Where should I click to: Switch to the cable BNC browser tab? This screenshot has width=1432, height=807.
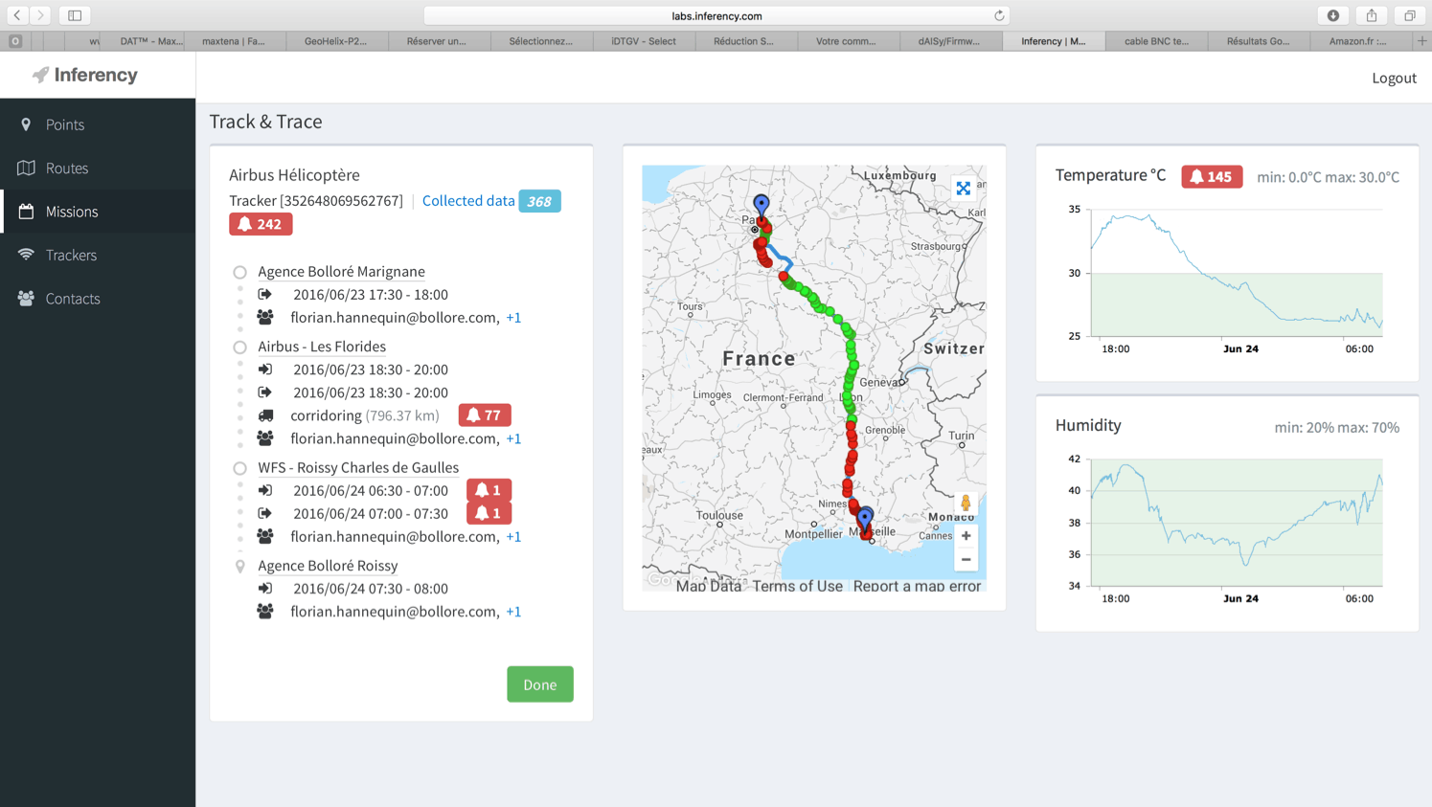pyautogui.click(x=1156, y=41)
